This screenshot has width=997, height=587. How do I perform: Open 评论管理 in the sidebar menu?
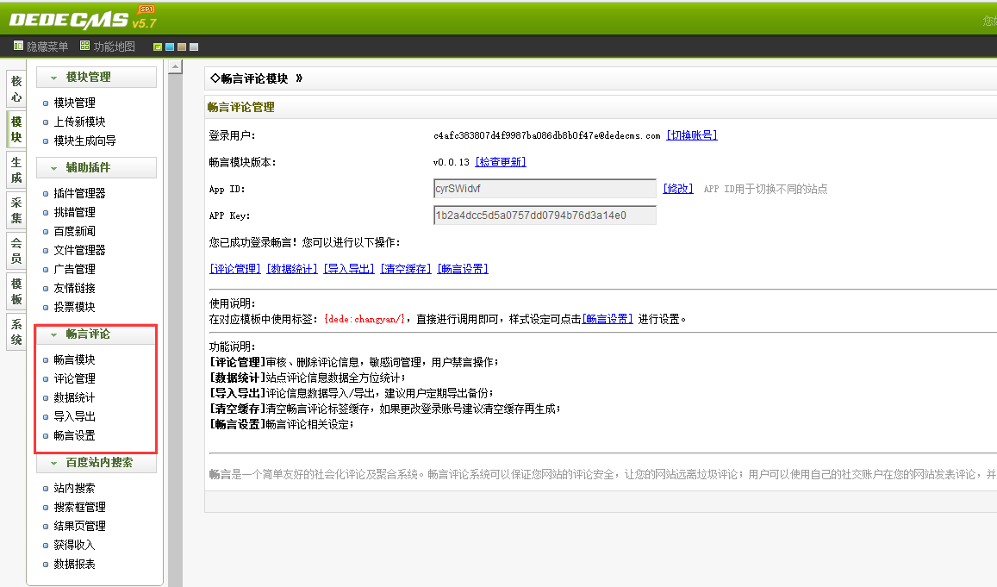(x=74, y=378)
